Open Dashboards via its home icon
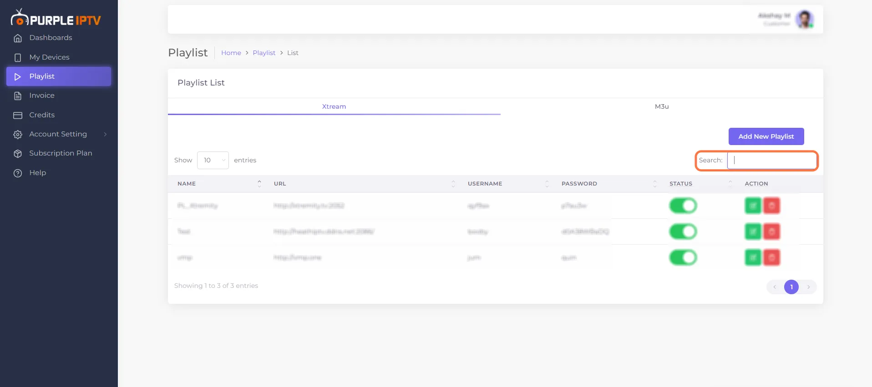The image size is (872, 387). pyautogui.click(x=18, y=38)
